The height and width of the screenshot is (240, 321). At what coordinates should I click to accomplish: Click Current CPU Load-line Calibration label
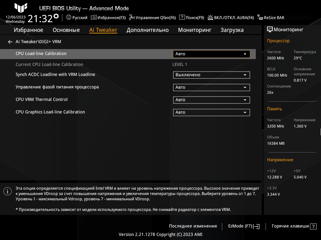pos(49,64)
